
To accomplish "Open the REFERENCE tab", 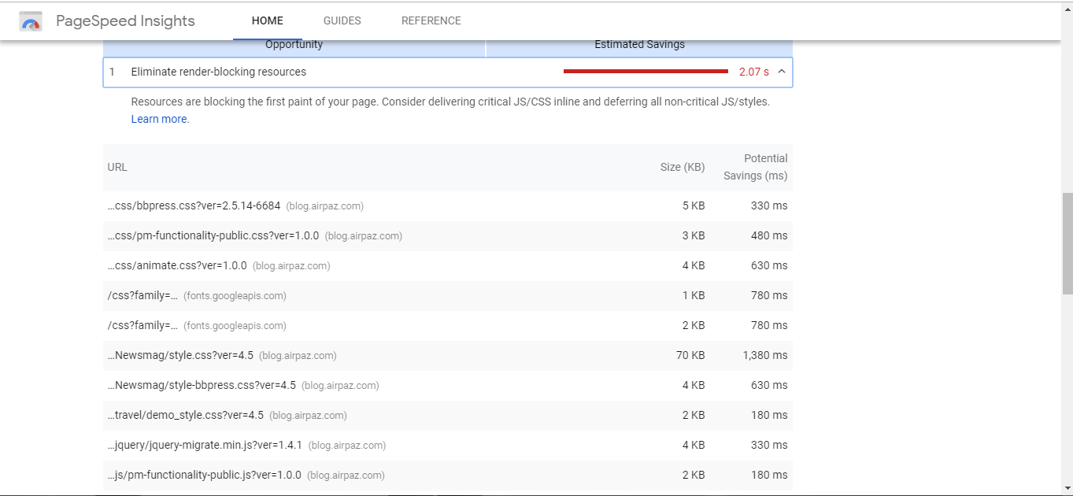I will (431, 20).
